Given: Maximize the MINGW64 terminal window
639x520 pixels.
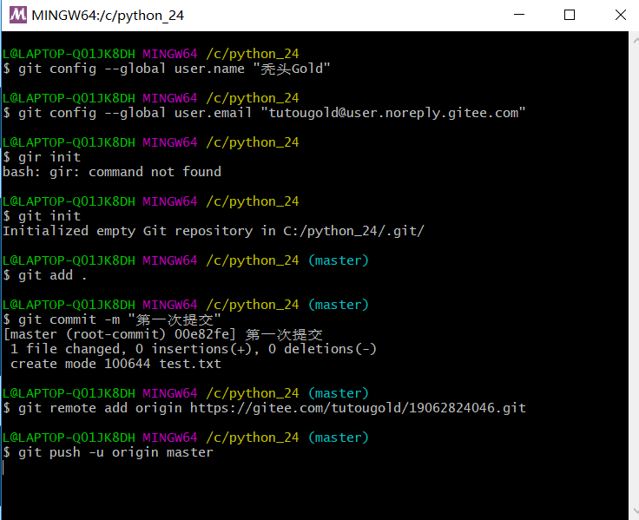Looking at the screenshot, I should point(570,15).
